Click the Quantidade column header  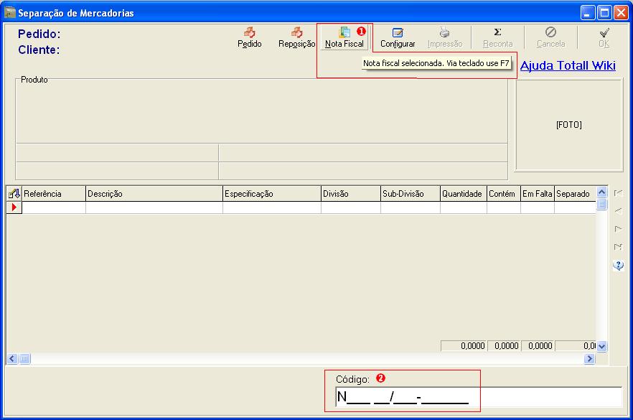pos(464,194)
